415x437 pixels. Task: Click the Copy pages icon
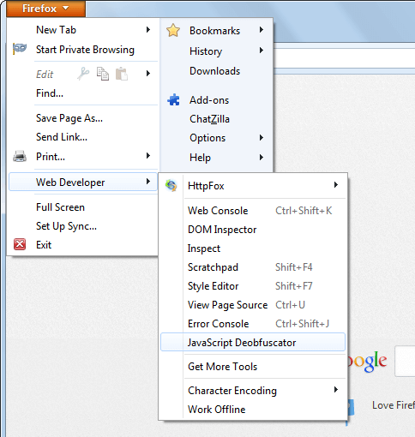pyautogui.click(x=103, y=74)
